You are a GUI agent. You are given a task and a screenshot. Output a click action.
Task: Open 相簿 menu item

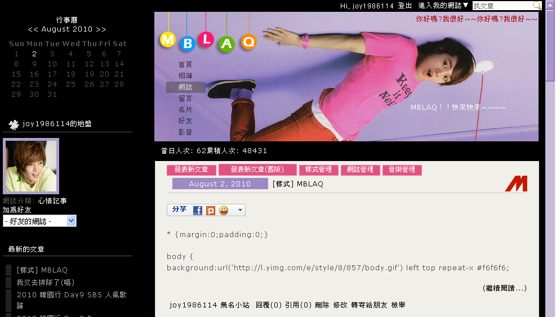[x=185, y=76]
